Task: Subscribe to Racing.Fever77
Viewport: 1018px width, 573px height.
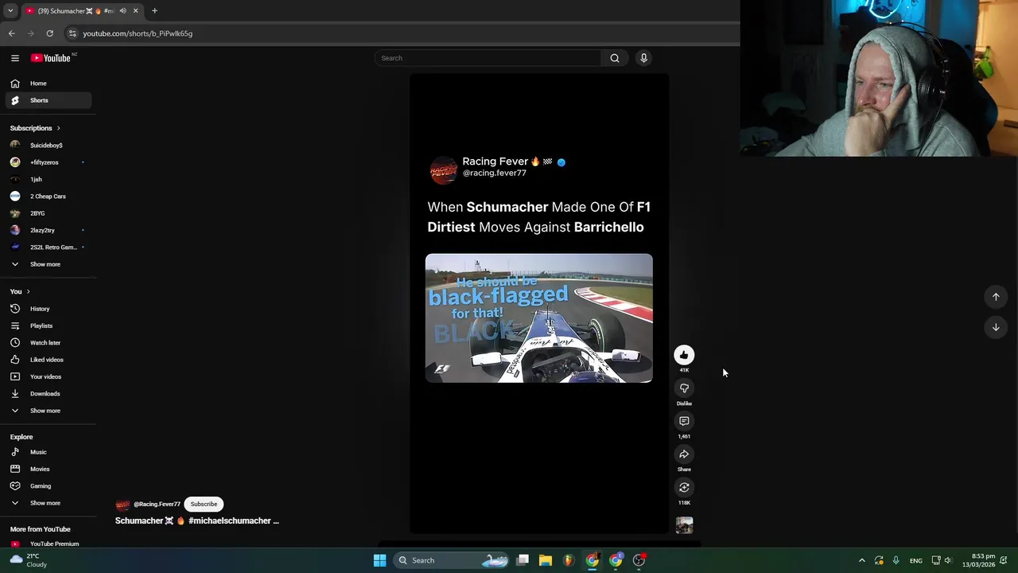Action: (x=204, y=504)
